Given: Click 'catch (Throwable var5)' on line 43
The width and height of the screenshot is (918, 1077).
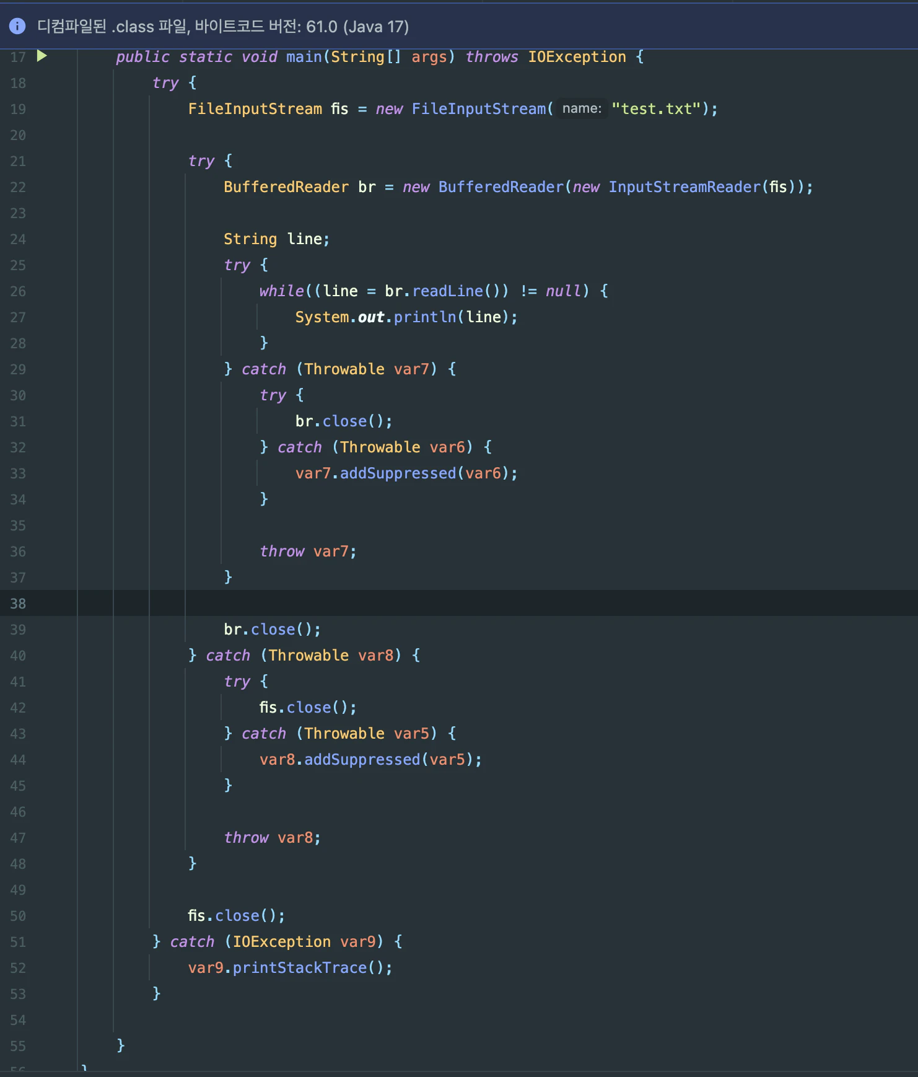Looking at the screenshot, I should (339, 734).
